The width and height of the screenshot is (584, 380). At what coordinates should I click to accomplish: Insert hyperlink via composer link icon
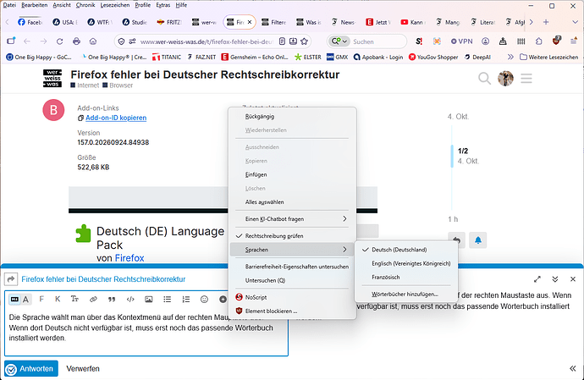point(93,299)
